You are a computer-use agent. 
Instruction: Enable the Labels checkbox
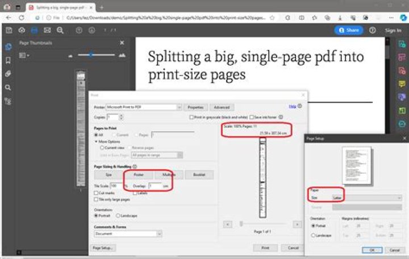[135, 193]
